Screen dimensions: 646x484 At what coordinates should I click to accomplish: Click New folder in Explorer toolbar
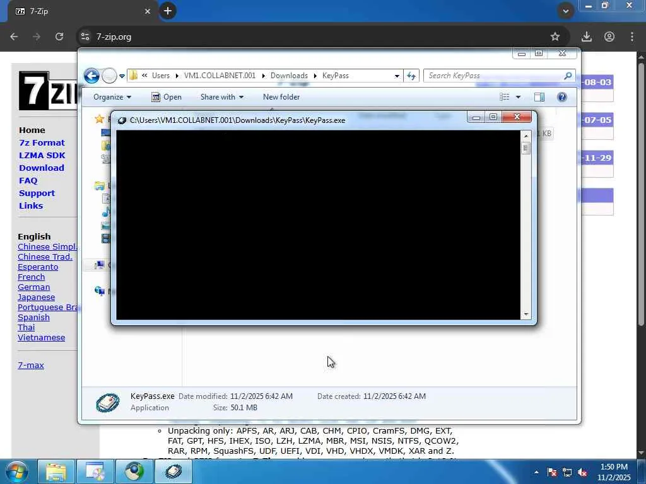click(x=281, y=97)
